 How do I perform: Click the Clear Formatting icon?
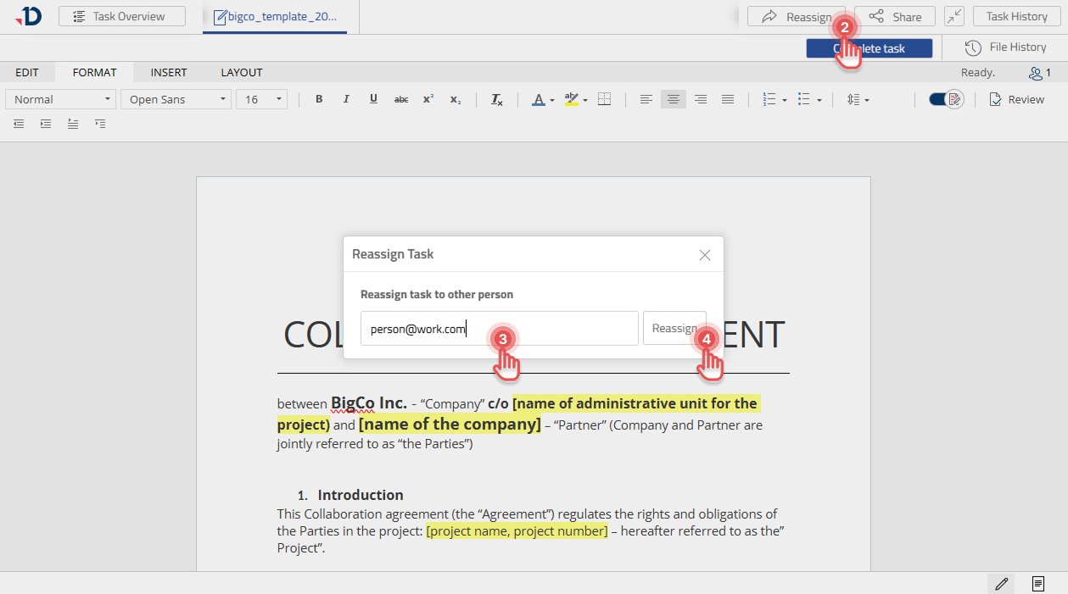pyautogui.click(x=495, y=99)
